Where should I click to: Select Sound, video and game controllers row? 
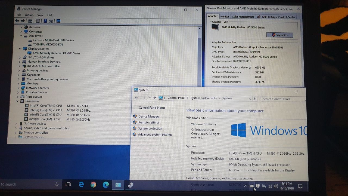click(x=46, y=128)
